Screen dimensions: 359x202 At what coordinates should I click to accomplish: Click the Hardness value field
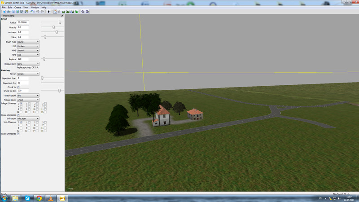(23, 32)
